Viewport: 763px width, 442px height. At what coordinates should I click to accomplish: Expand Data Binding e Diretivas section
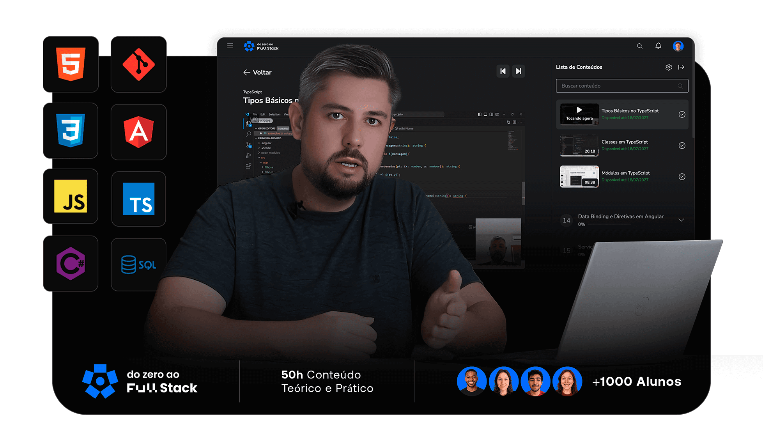(681, 220)
